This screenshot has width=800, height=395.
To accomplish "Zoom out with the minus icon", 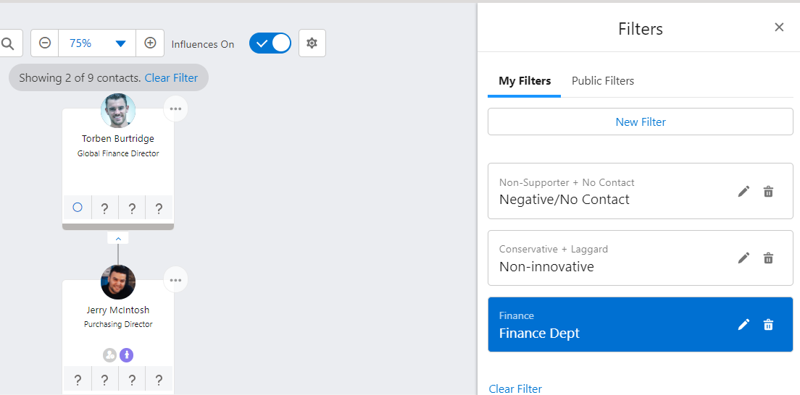I will [45, 43].
